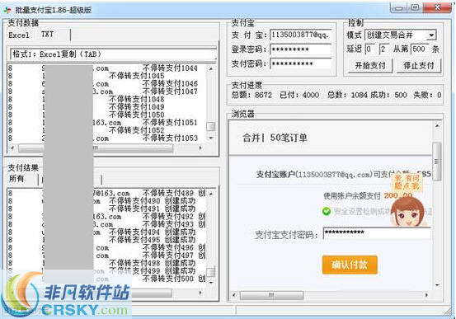Click the 总数: 1084 progress value
The image size is (456, 319).
(347, 95)
